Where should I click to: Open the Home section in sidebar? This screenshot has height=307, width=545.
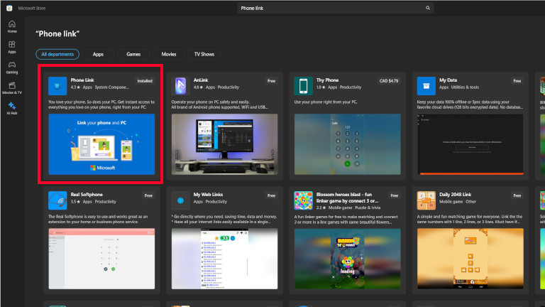[x=11, y=26]
